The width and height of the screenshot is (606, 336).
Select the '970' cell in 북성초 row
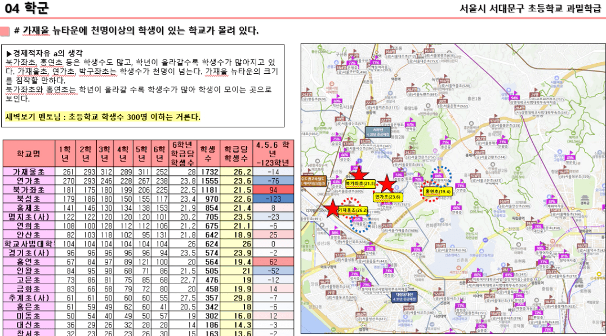[209, 199]
